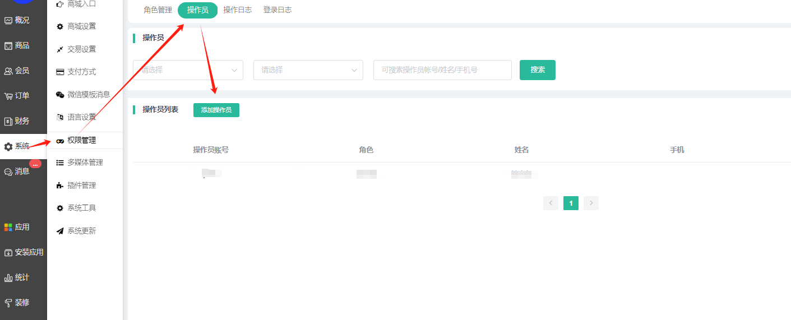Click the 财务 finance icon
Viewport: 791px width, 320px height.
point(8,121)
